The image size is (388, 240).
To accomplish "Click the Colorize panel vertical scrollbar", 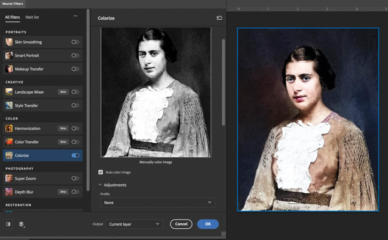I will pyautogui.click(x=223, y=82).
